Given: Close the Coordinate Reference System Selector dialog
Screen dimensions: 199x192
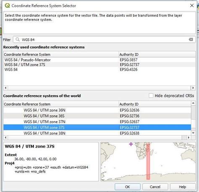Looking at the screenshot, I should click(x=192, y=5).
